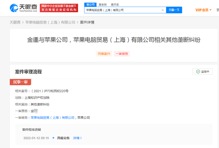The image size is (219, 148).
Task: Click the date 2022-01-12 09:15
Action: click(x=36, y=138)
